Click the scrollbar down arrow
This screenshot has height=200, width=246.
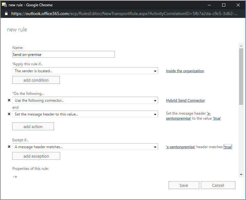coord(241,175)
